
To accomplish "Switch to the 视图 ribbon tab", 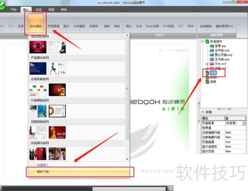I will 51,9.
